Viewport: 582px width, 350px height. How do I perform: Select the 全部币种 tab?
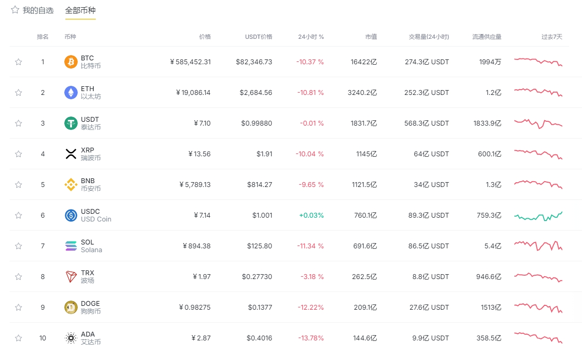(80, 10)
